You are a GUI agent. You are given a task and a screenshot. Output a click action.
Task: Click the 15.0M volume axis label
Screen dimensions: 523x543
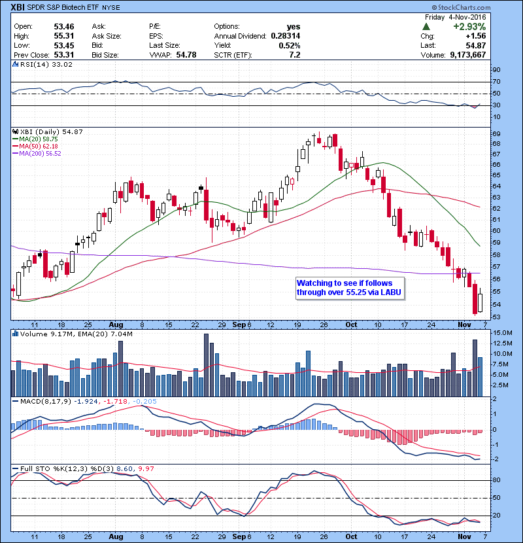(x=503, y=333)
